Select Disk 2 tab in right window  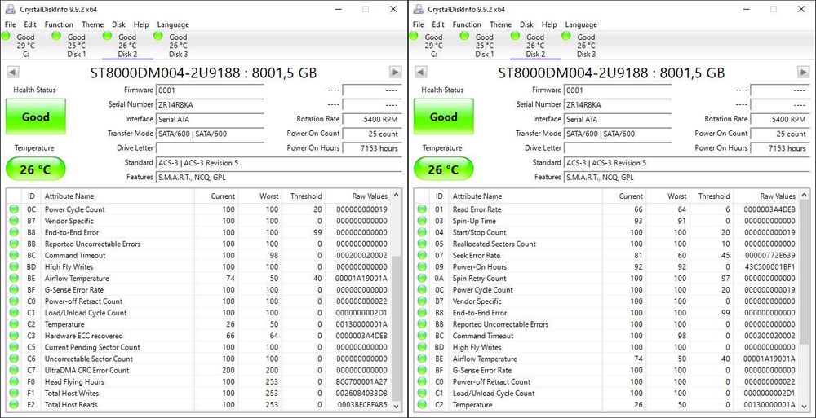[x=535, y=46]
